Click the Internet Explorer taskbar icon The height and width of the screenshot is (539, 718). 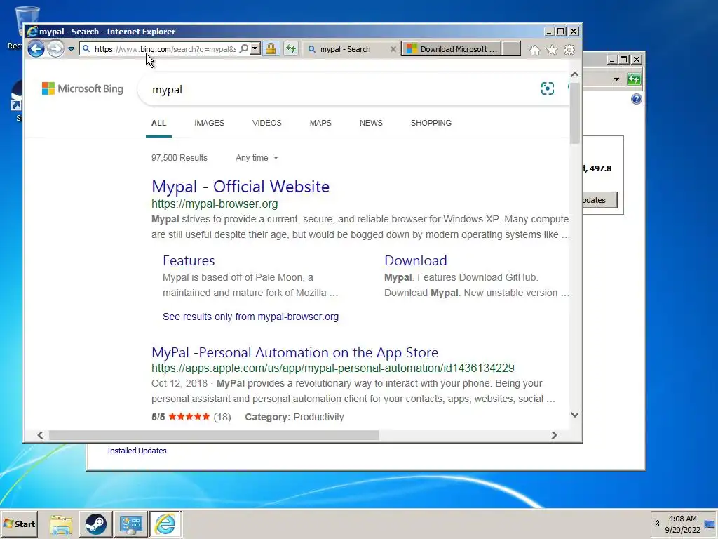165,524
